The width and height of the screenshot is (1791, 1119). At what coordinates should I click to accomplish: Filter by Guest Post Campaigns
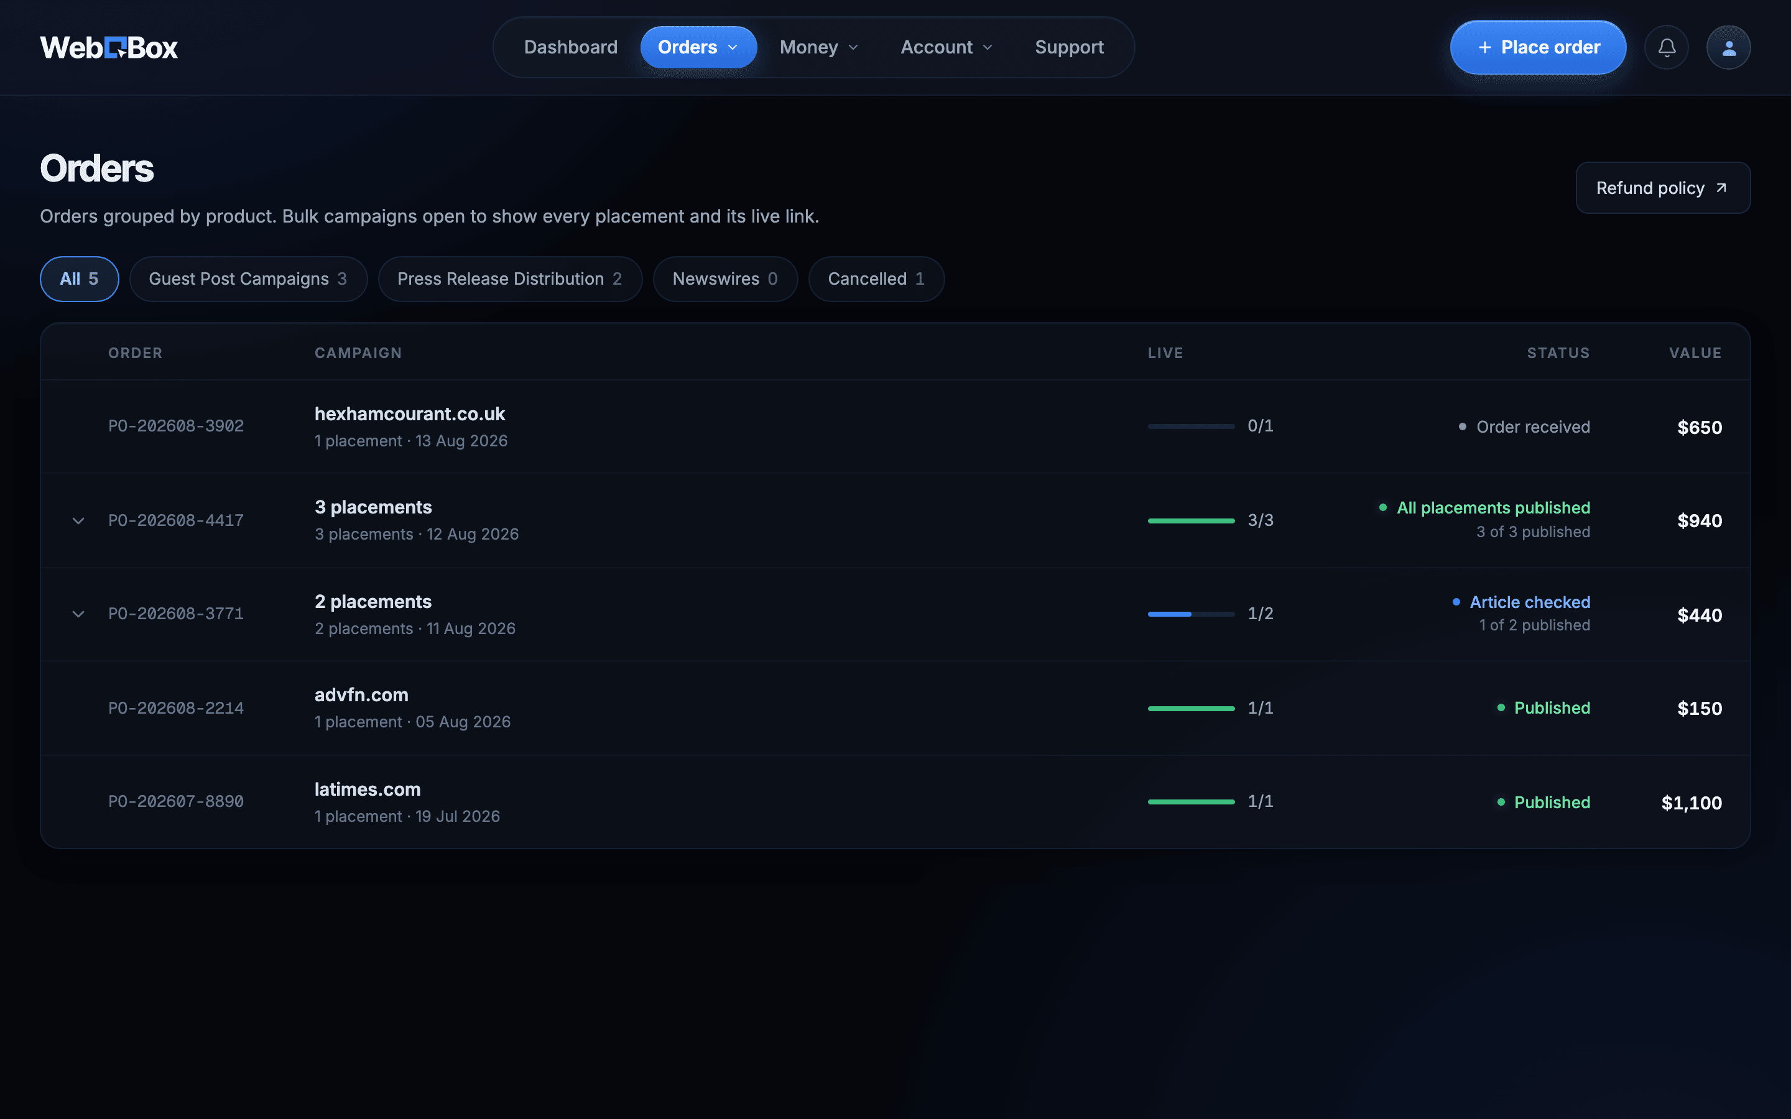[248, 279]
